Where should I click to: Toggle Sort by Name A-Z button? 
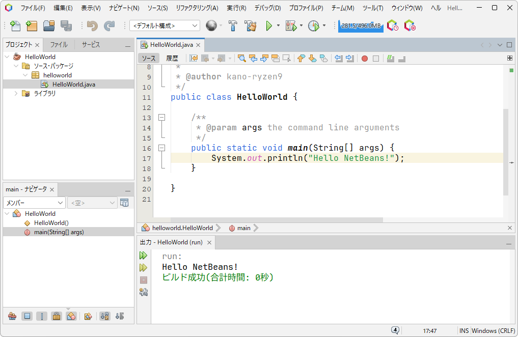pyautogui.click(x=105, y=316)
